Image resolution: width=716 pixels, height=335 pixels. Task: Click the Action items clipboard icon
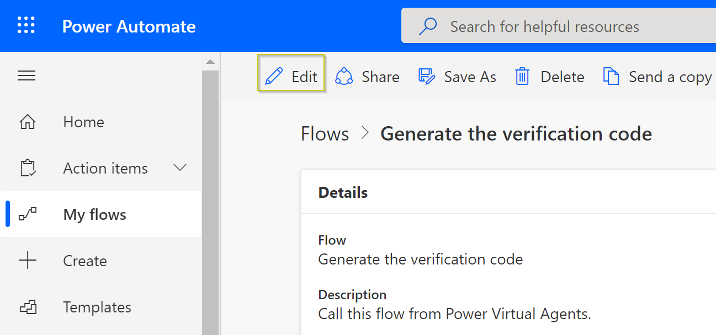pyautogui.click(x=28, y=168)
